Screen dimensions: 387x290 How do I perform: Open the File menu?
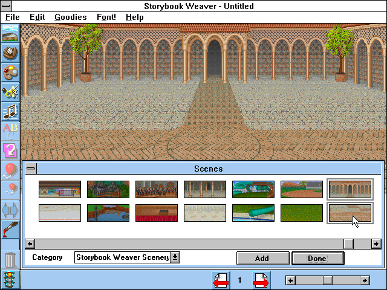click(12, 18)
